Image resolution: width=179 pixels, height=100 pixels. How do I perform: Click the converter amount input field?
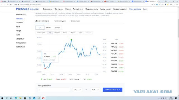pos(54,90)
